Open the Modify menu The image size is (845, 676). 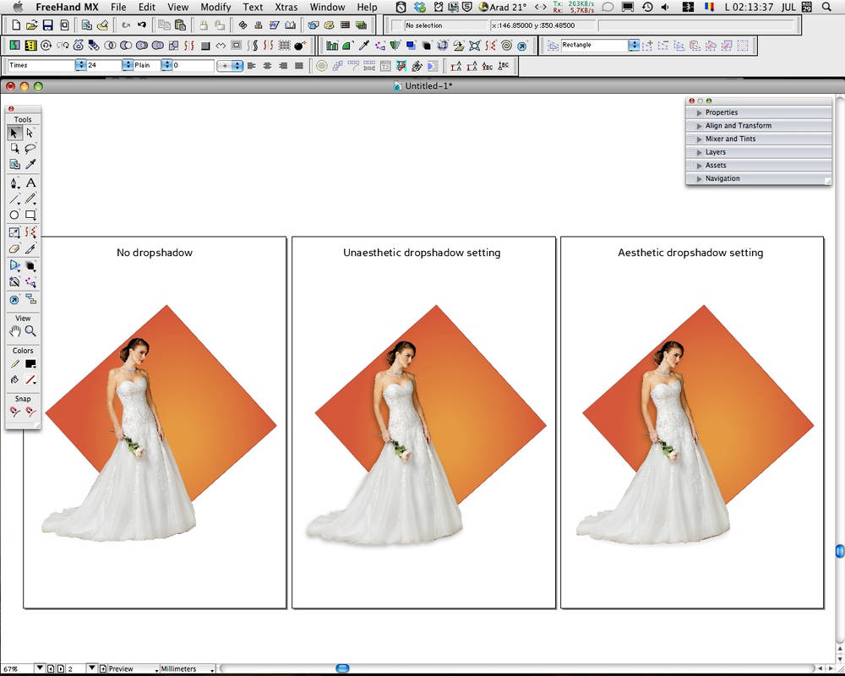pos(215,7)
